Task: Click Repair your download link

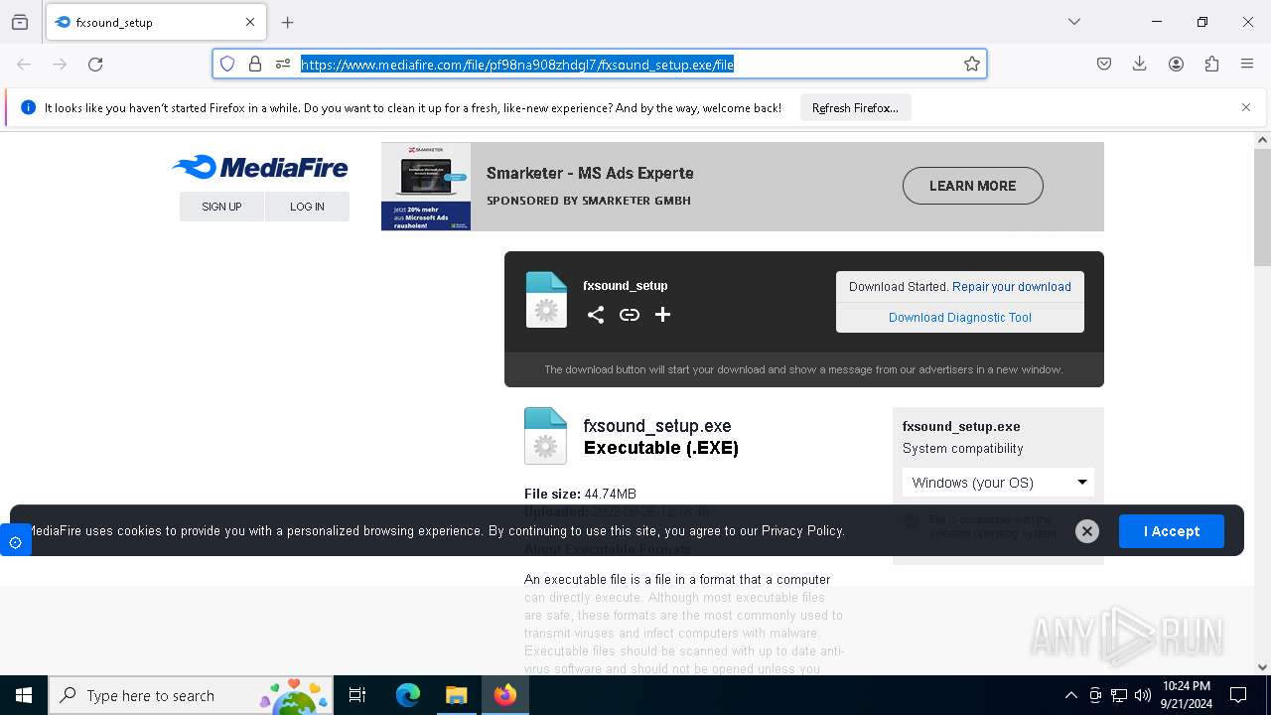Action: coord(1011,286)
